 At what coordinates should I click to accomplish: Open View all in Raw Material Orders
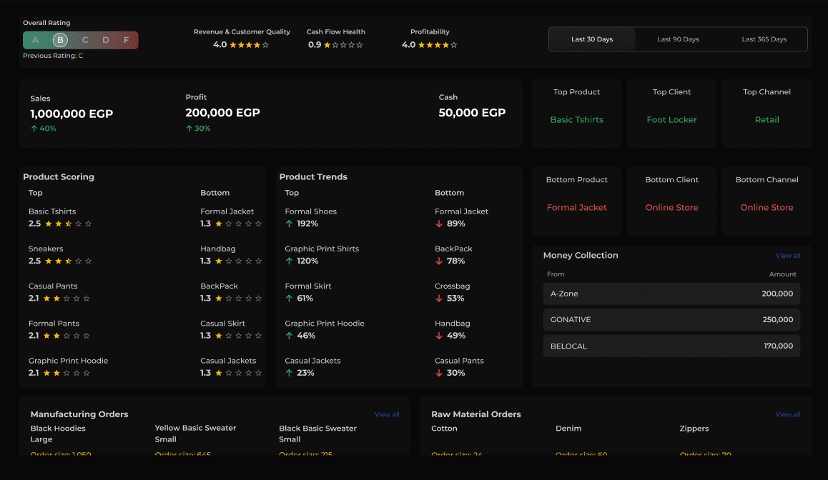pos(788,414)
